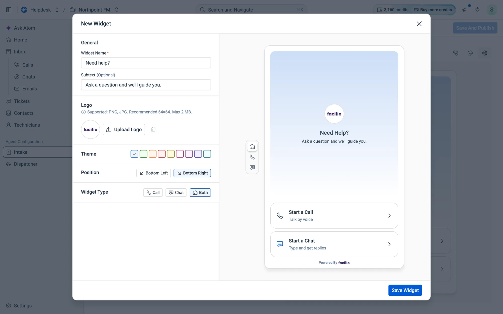Delete the uploaded logo with trash icon
Image resolution: width=503 pixels, height=314 pixels.
(153, 129)
